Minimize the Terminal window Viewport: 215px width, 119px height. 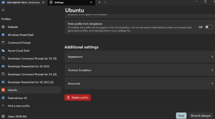tap(196, 2)
